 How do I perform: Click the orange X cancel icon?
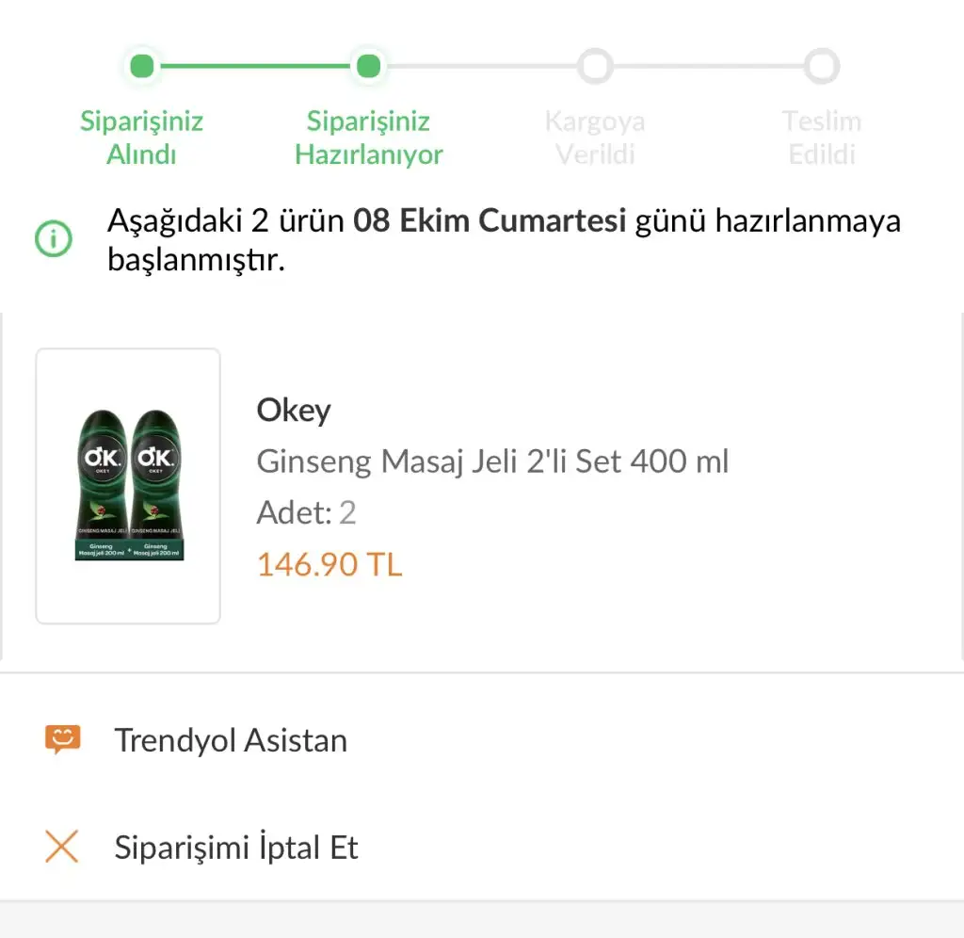coord(62,847)
